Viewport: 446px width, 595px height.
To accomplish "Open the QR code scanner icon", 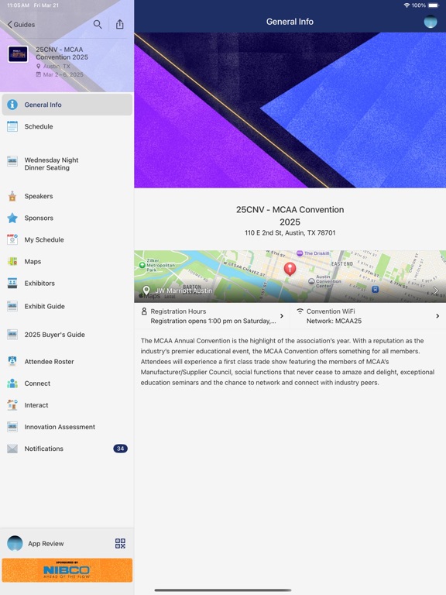I will click(x=120, y=543).
